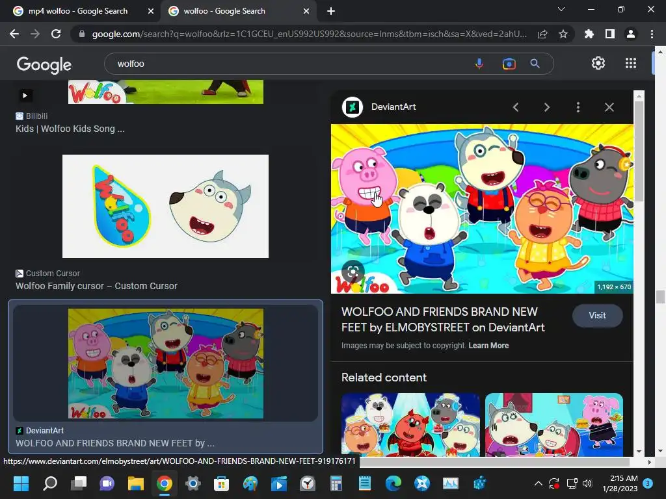Open the Calculator from the taskbar
This screenshot has width=666, height=499.
click(x=336, y=483)
